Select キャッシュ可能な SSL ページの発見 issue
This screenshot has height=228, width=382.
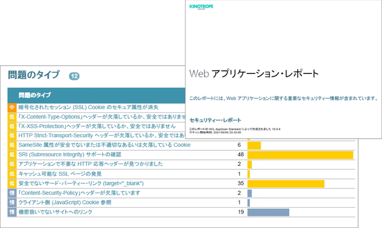click(60, 174)
